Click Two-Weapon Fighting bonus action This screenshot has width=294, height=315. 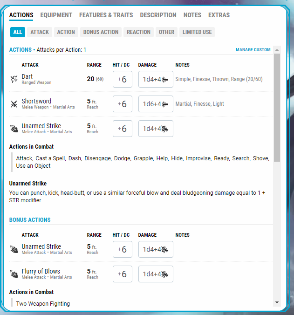43,304
